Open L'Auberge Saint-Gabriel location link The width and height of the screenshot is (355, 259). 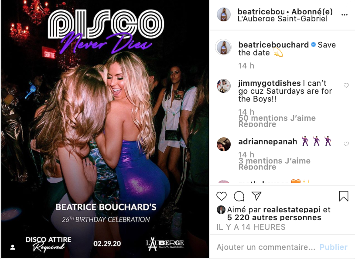click(283, 19)
